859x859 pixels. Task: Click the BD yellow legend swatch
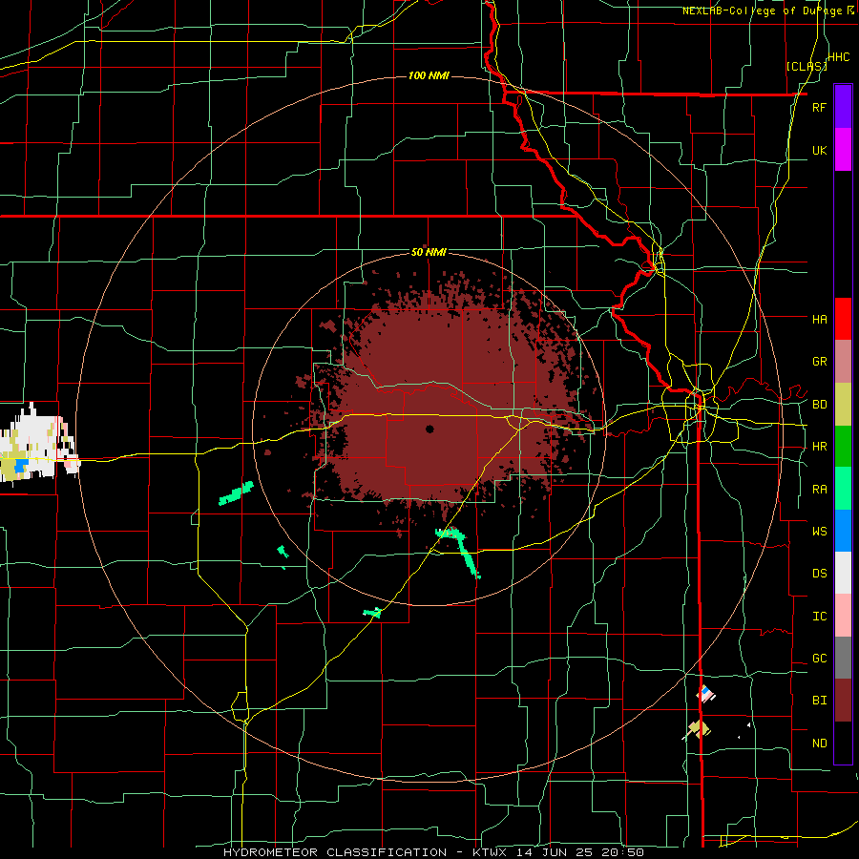click(843, 405)
